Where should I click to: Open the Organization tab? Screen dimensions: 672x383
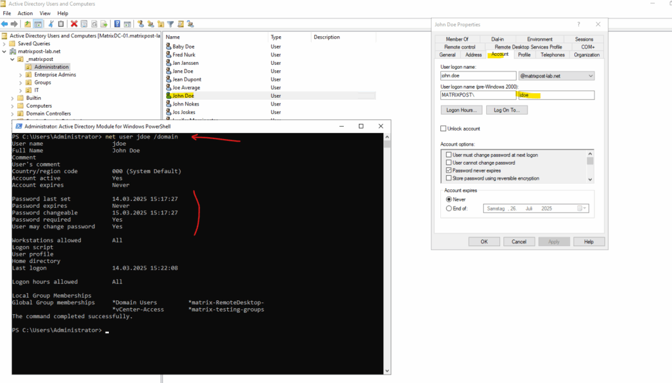587,55
